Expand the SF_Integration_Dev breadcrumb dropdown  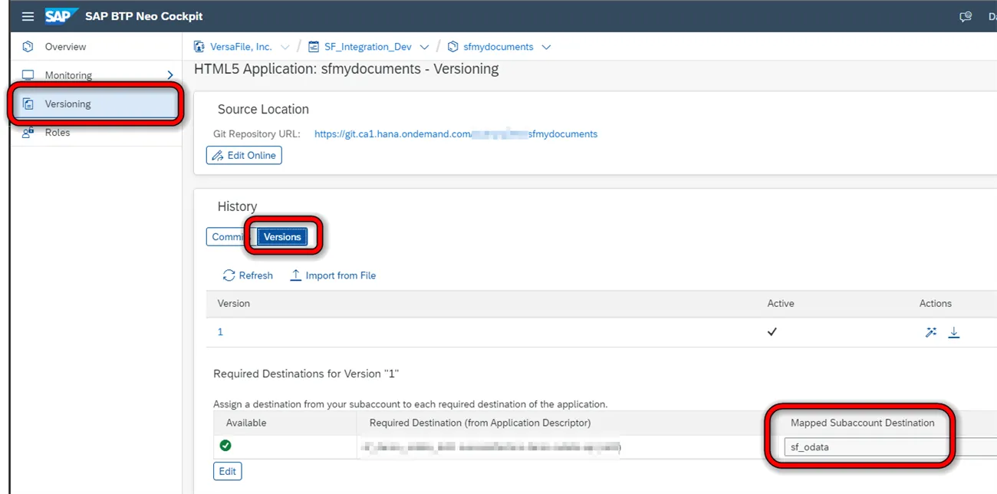424,47
